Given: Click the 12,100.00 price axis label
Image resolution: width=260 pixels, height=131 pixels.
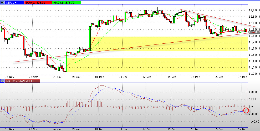Looking at the screenshot, I should (x=254, y=17).
